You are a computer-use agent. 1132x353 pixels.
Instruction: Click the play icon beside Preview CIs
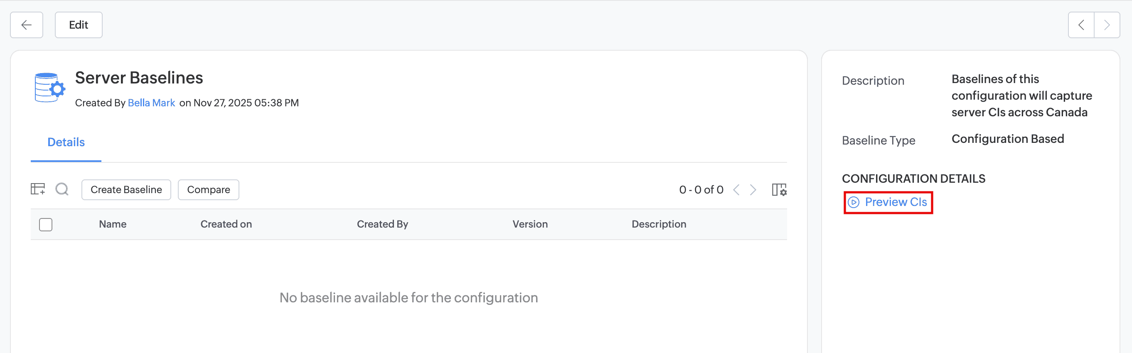853,202
